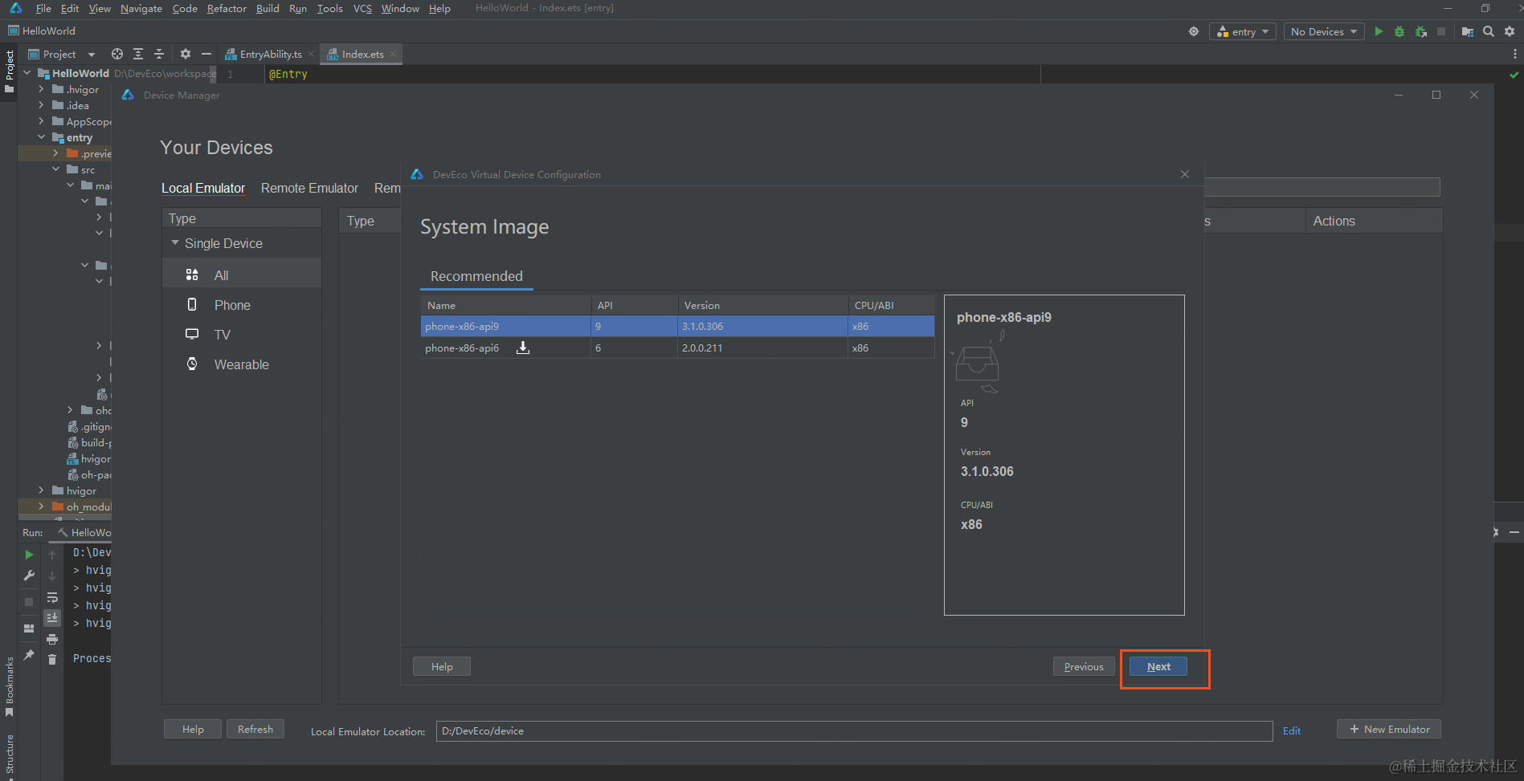The width and height of the screenshot is (1524, 781).
Task: Open the Navigate menu
Action: click(x=141, y=8)
